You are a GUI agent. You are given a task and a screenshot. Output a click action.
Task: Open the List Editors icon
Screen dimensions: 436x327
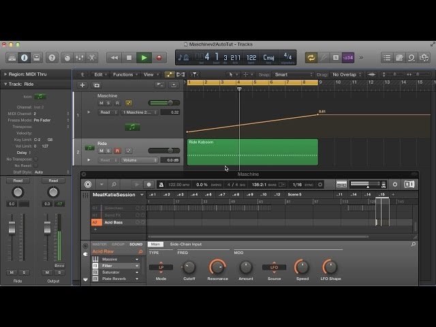pos(387,57)
